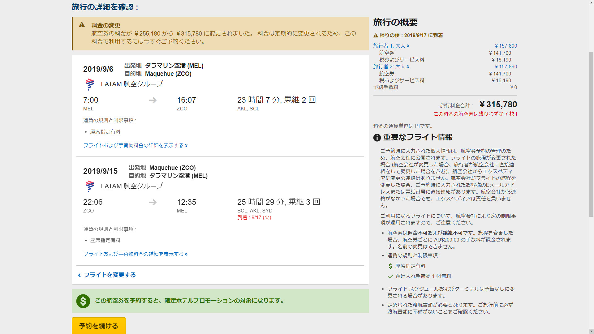Click the LATAM logo on return flight
The height and width of the screenshot is (334, 594).
[x=90, y=186]
